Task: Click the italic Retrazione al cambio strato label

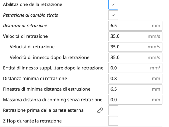Action: coord(31,15)
